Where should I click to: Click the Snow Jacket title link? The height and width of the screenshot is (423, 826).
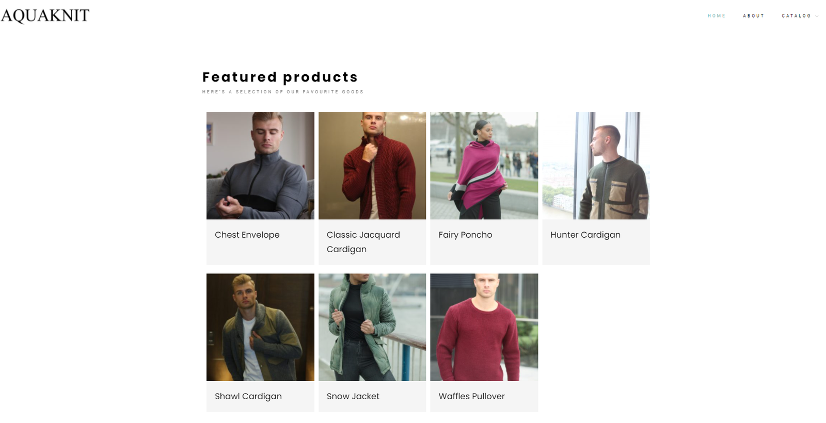point(353,396)
